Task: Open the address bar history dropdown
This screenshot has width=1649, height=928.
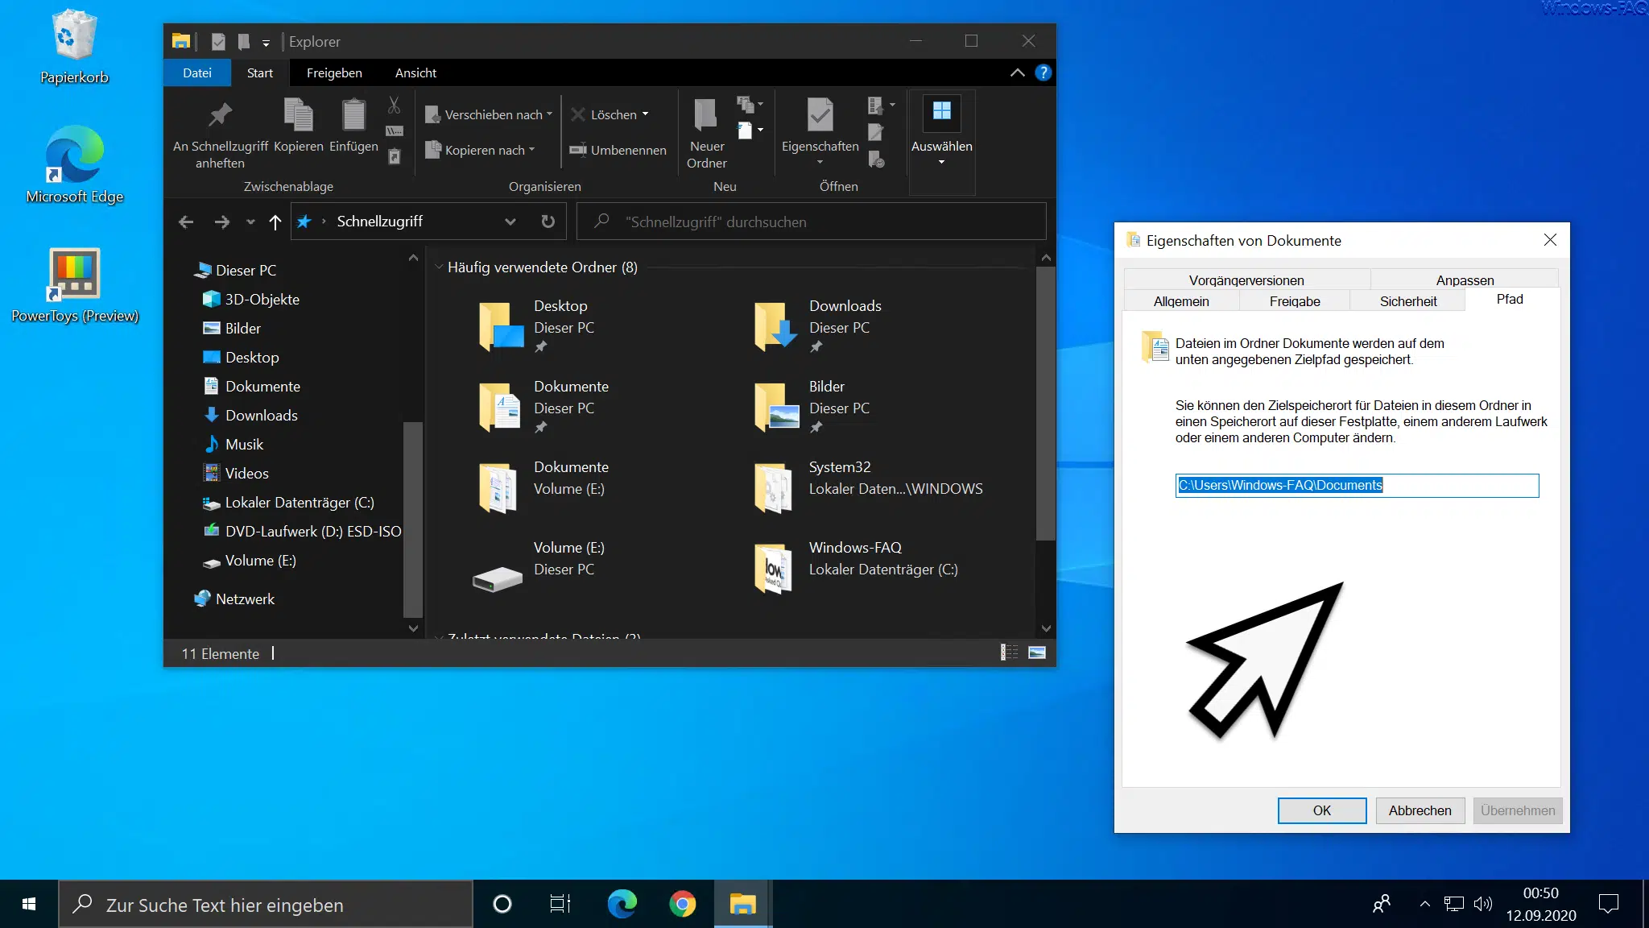Action: click(x=510, y=222)
